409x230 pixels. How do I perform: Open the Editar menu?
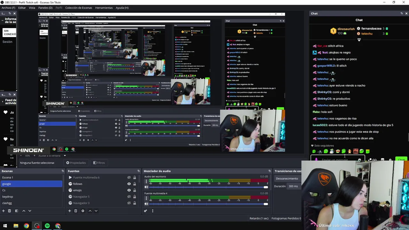pos(22,8)
